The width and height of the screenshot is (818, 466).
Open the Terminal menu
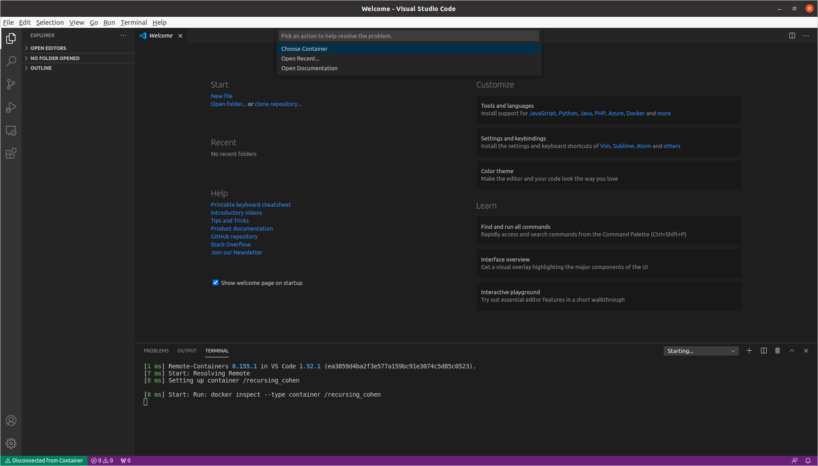134,23
